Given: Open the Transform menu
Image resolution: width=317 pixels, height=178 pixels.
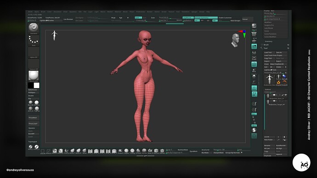Looking at the screenshot, I should pyautogui.click(x=186, y=12).
